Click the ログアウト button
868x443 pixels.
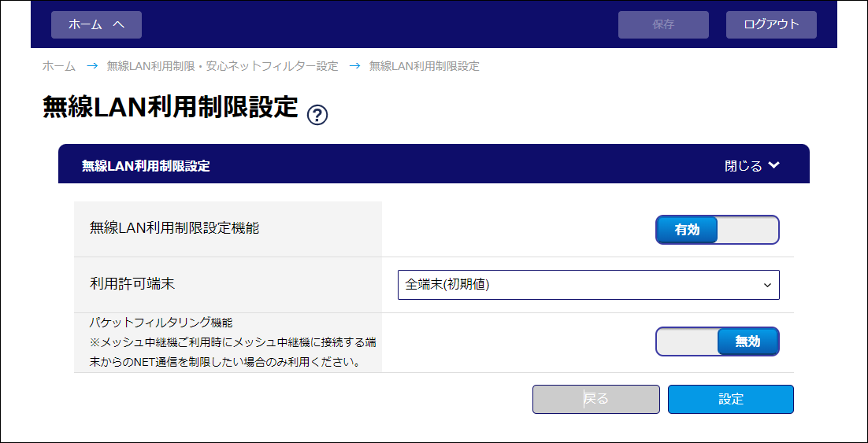pyautogui.click(x=771, y=24)
